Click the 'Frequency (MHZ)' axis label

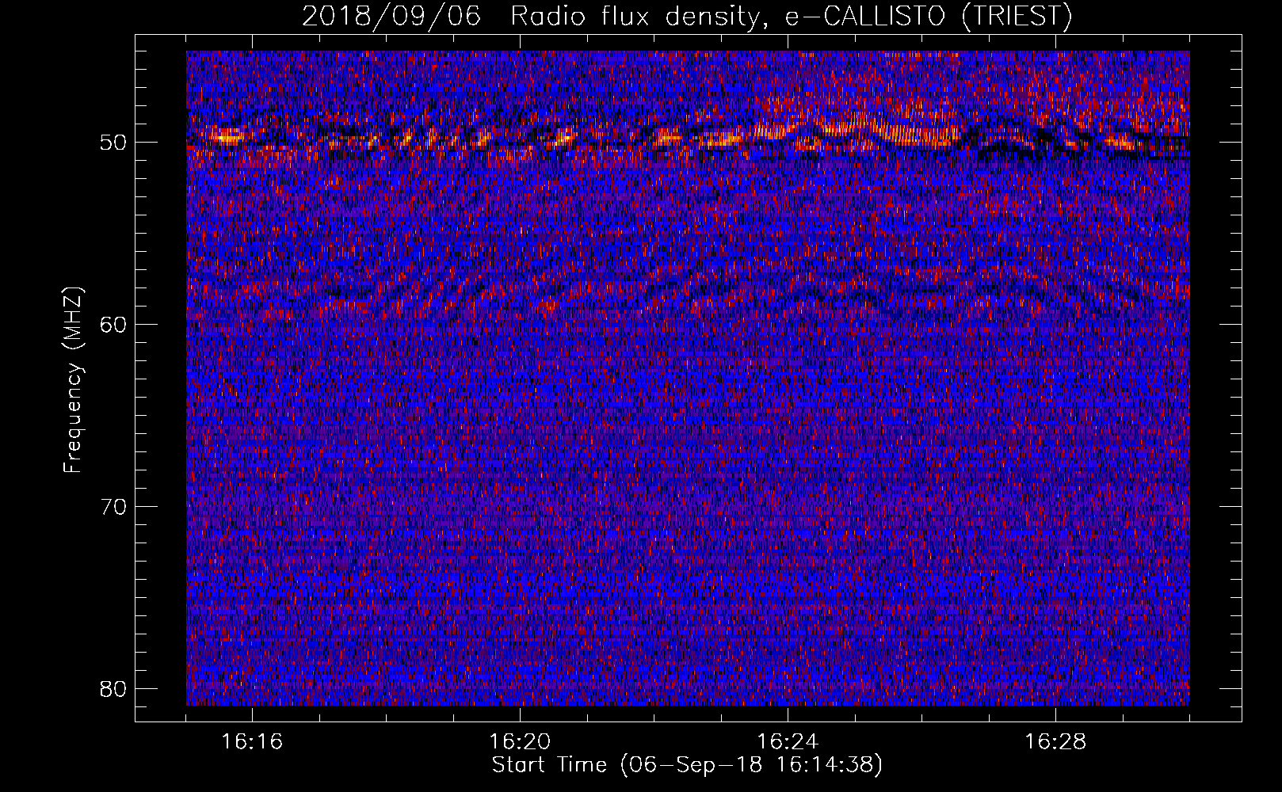(x=73, y=380)
